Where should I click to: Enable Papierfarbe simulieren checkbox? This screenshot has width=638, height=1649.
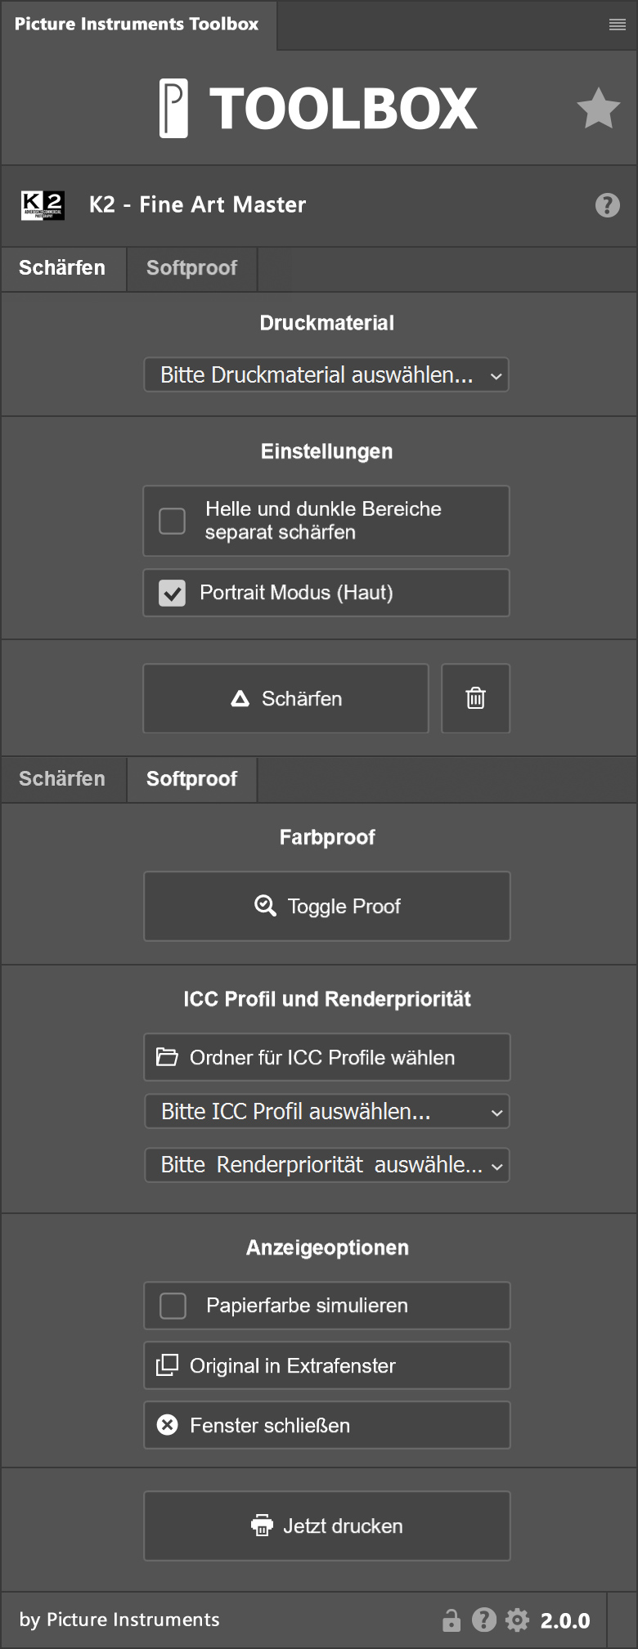(x=173, y=1306)
